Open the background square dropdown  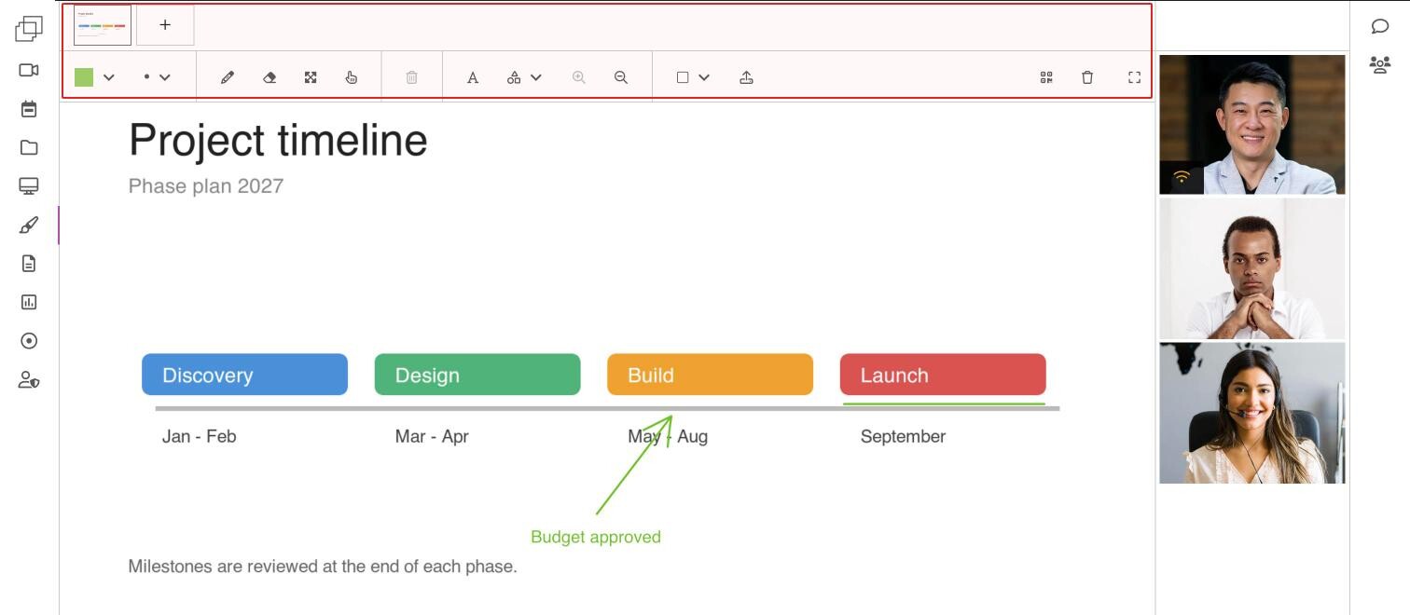693,77
